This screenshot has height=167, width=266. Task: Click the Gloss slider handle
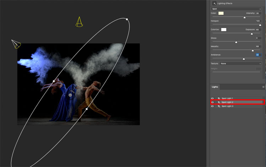[236, 42]
